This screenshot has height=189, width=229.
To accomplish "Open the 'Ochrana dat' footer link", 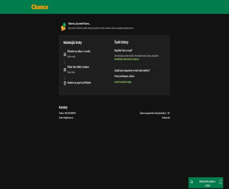I will pyautogui.click(x=166, y=118).
